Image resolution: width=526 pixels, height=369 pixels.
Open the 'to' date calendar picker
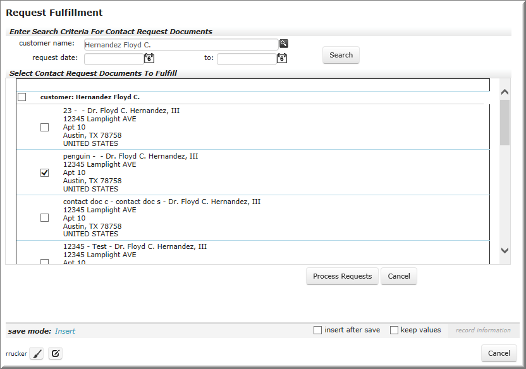282,58
